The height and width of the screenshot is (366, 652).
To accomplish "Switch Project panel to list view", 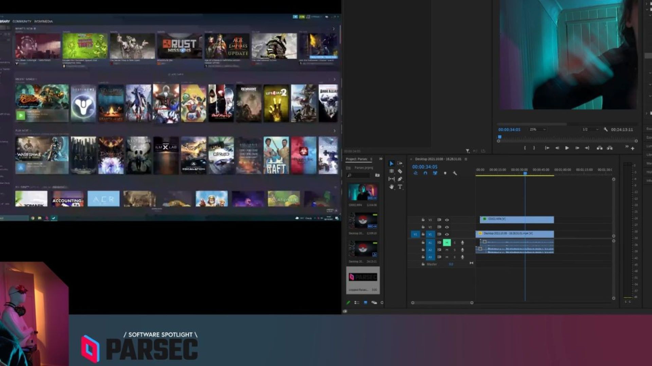I will pos(357,303).
